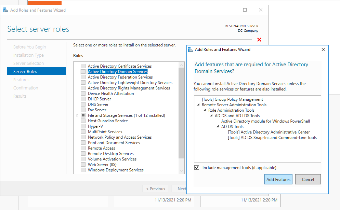Expand File and Storage Services node
This screenshot has height=210, width=340.
78,115
